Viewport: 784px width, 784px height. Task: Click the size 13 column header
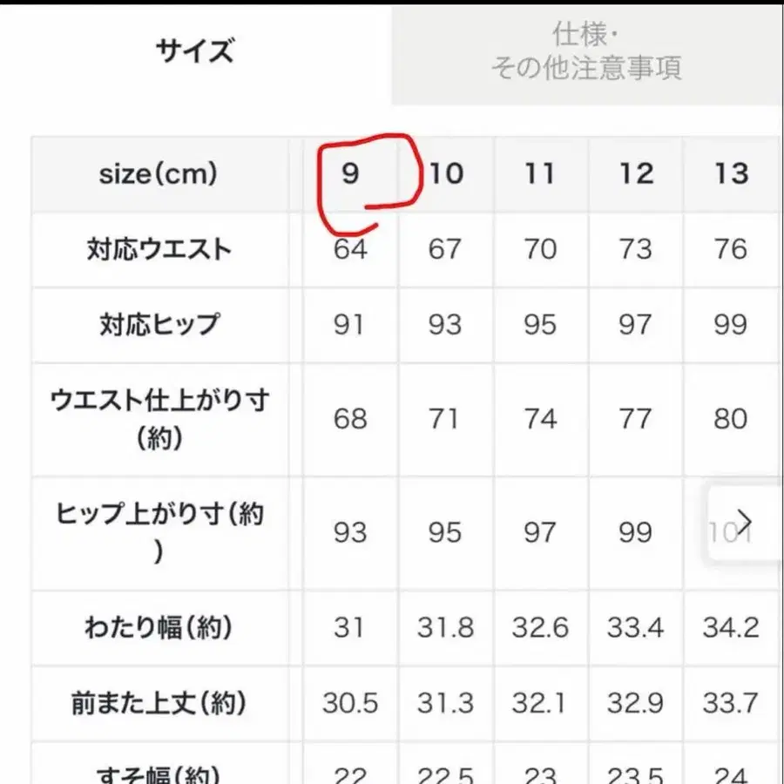click(732, 173)
